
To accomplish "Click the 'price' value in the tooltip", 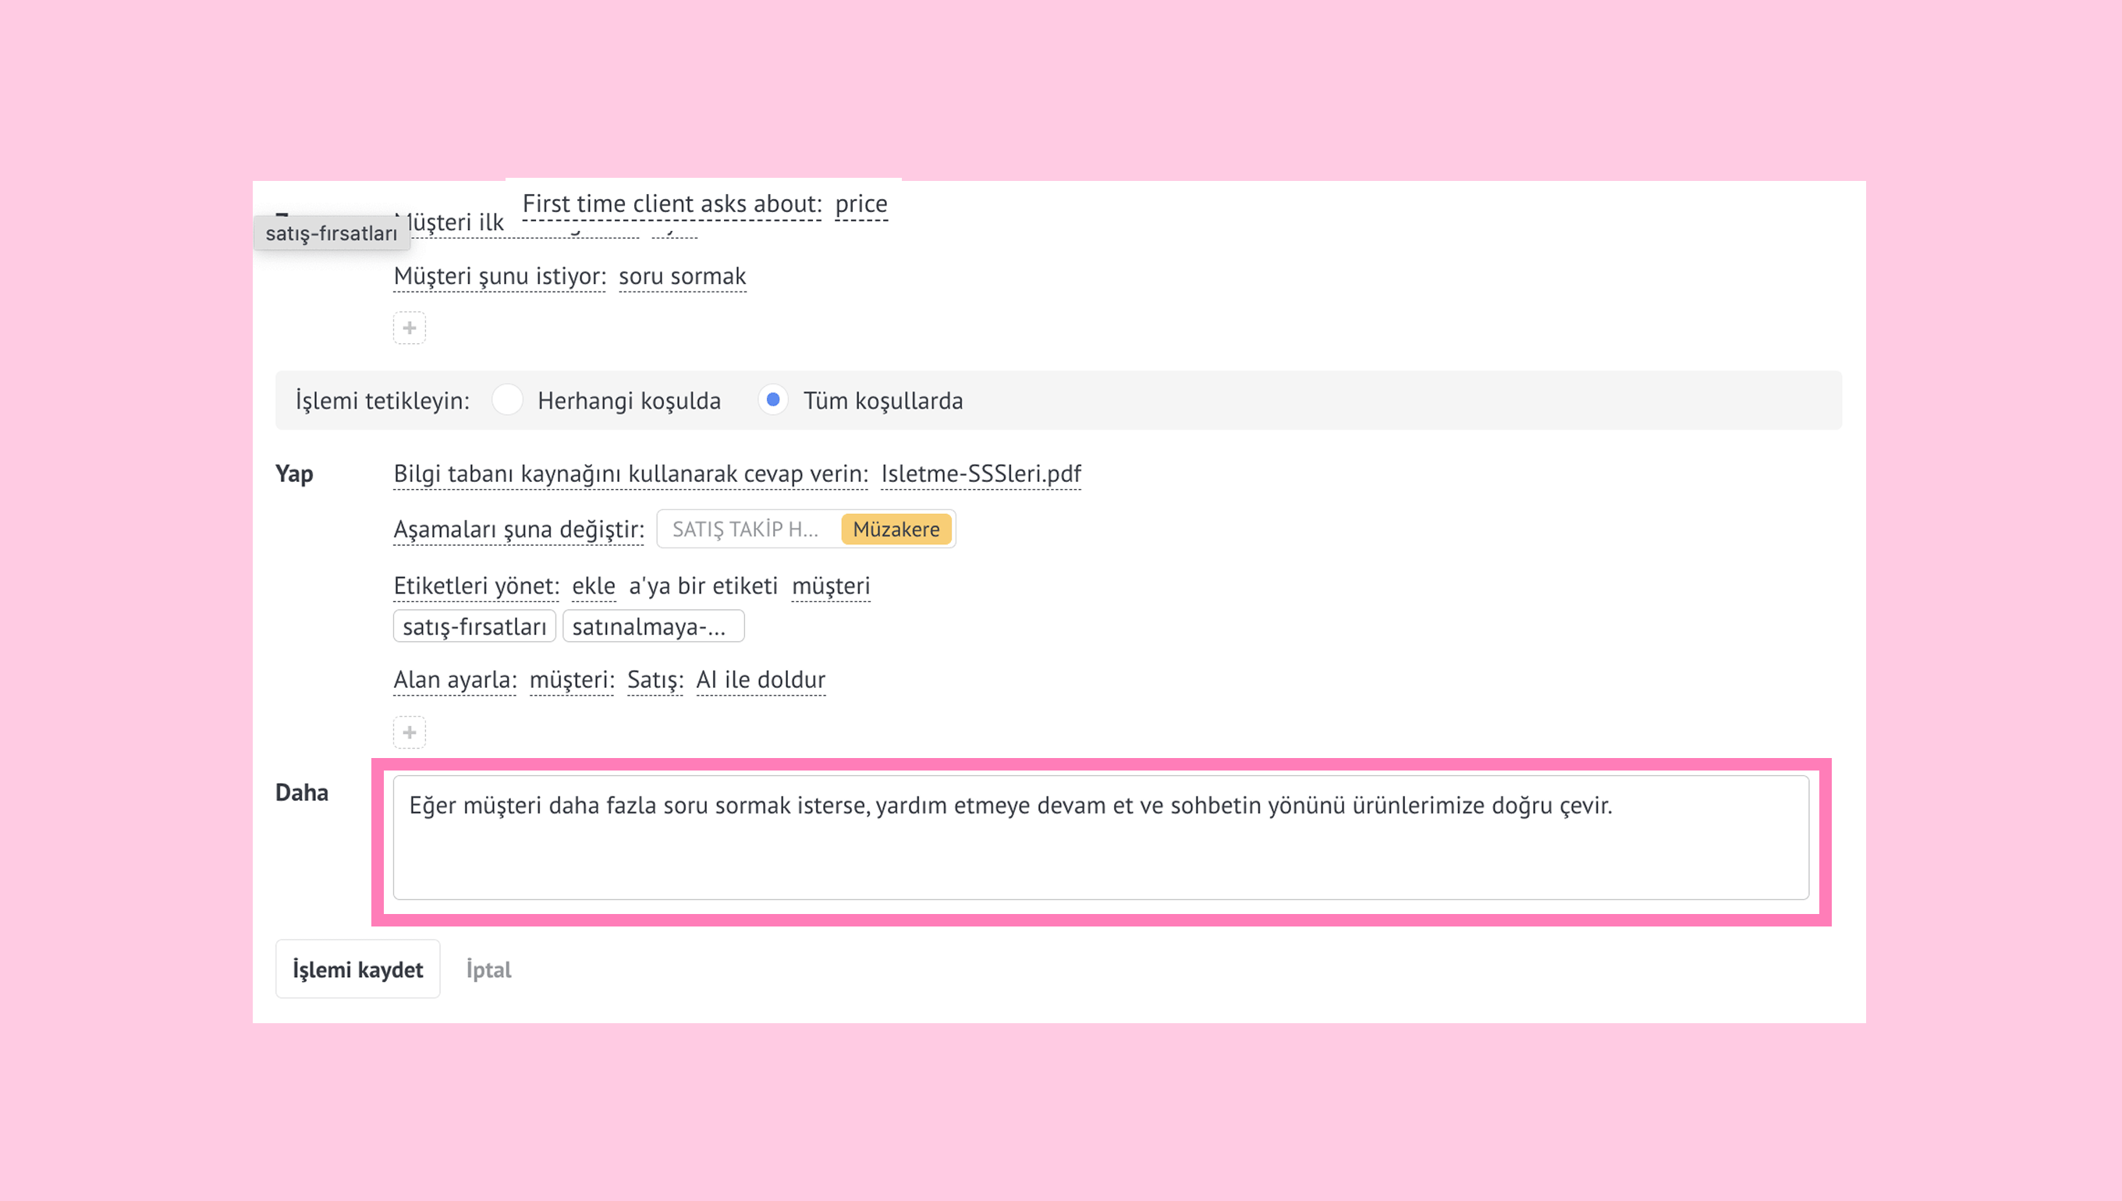I will pos(861,204).
